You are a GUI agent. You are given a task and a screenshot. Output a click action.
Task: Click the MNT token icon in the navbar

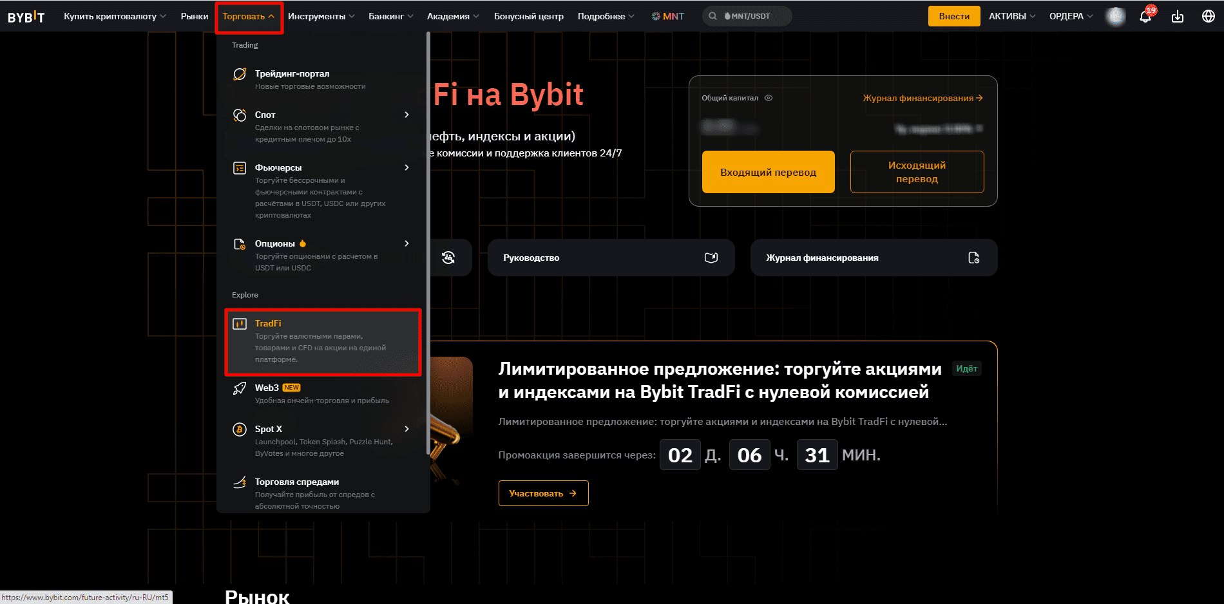click(x=656, y=16)
